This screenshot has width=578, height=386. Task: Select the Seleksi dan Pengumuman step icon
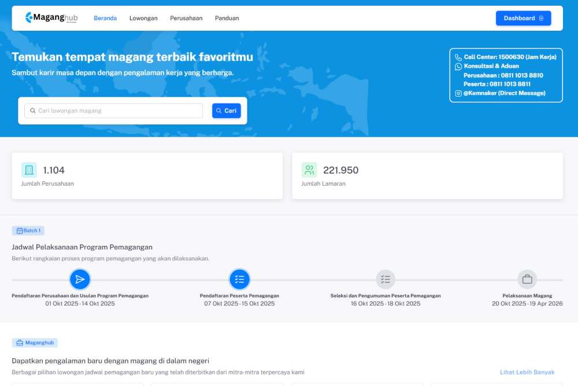coord(386,280)
